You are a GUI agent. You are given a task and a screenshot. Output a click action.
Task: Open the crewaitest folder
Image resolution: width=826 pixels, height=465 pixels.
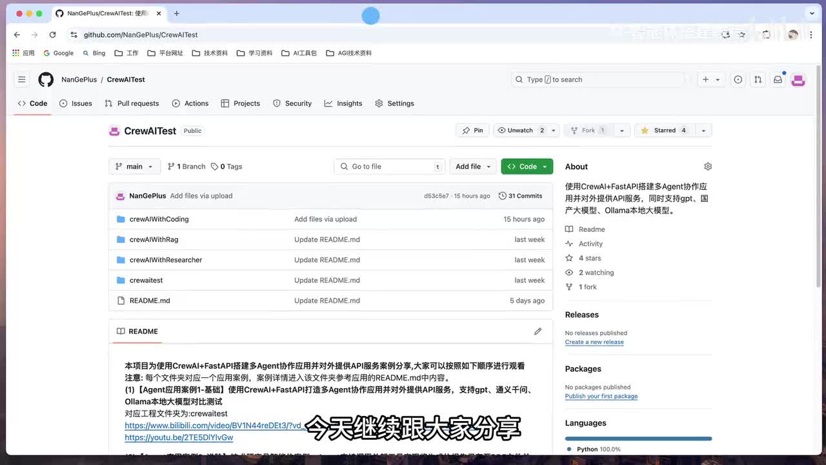(146, 280)
